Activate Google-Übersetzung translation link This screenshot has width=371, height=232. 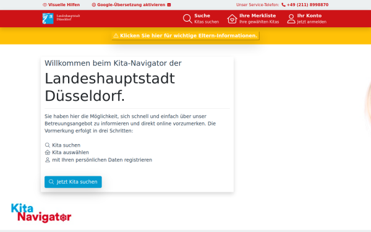pyautogui.click(x=131, y=5)
